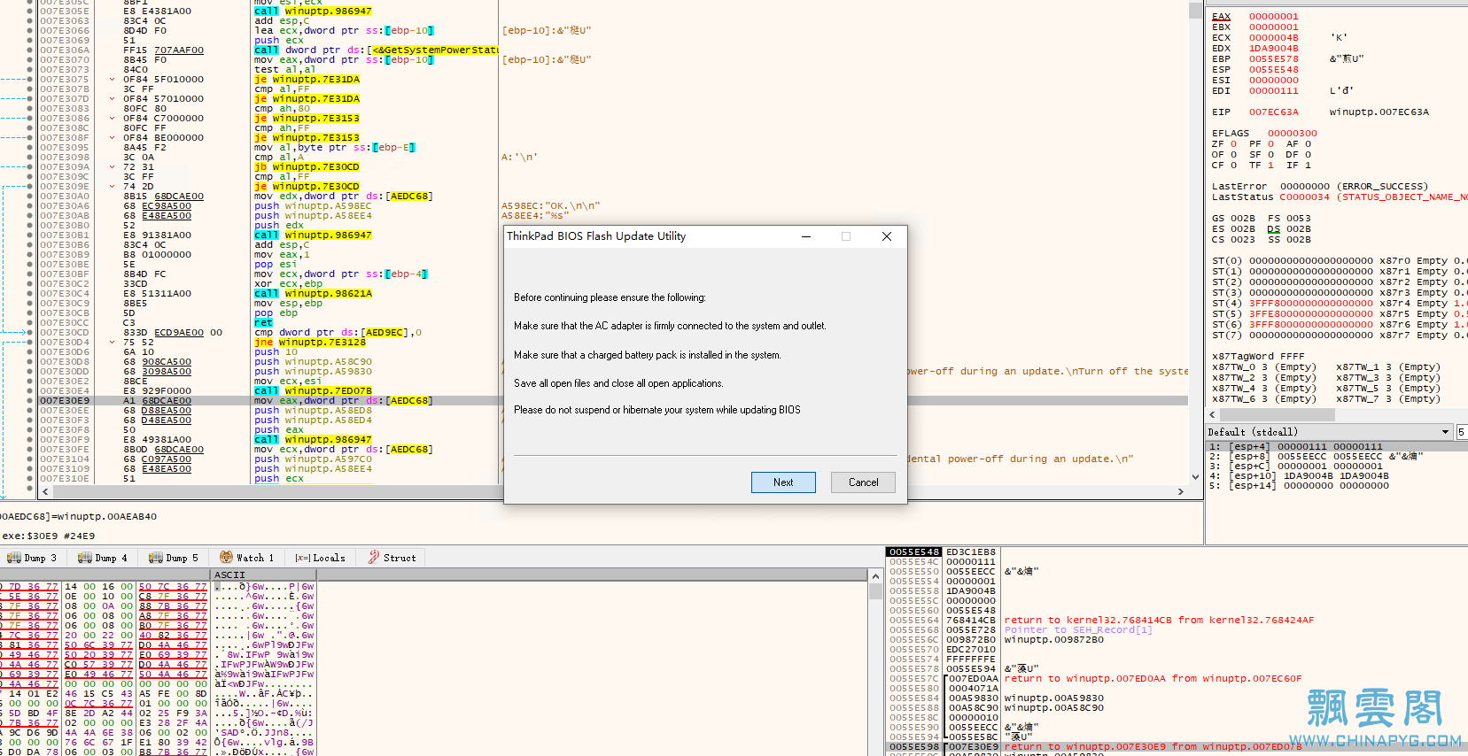Click Next in the BIOS Flash Update dialog
The height and width of the screenshot is (756, 1468).
pos(783,482)
